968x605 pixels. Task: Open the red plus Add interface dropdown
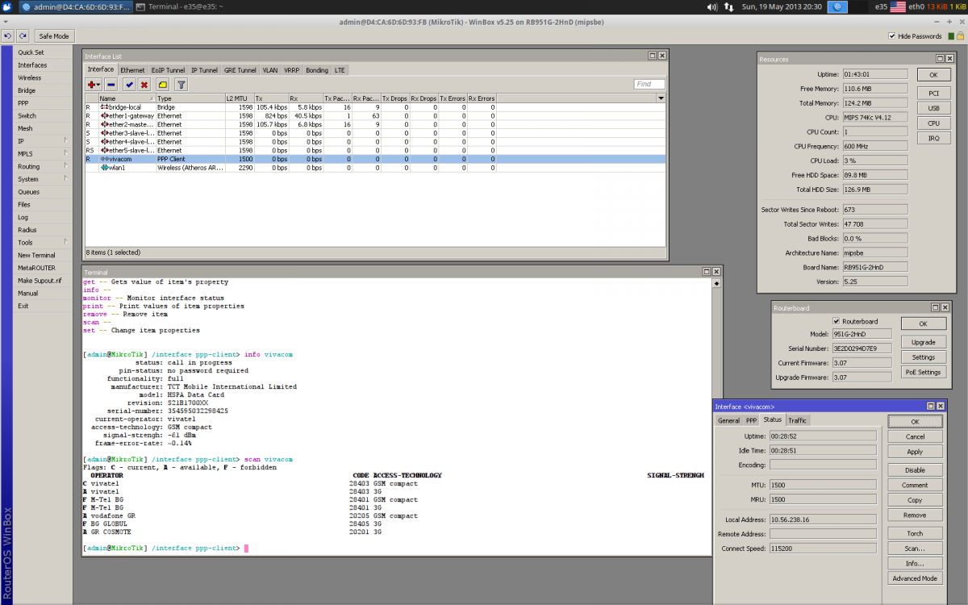point(94,84)
